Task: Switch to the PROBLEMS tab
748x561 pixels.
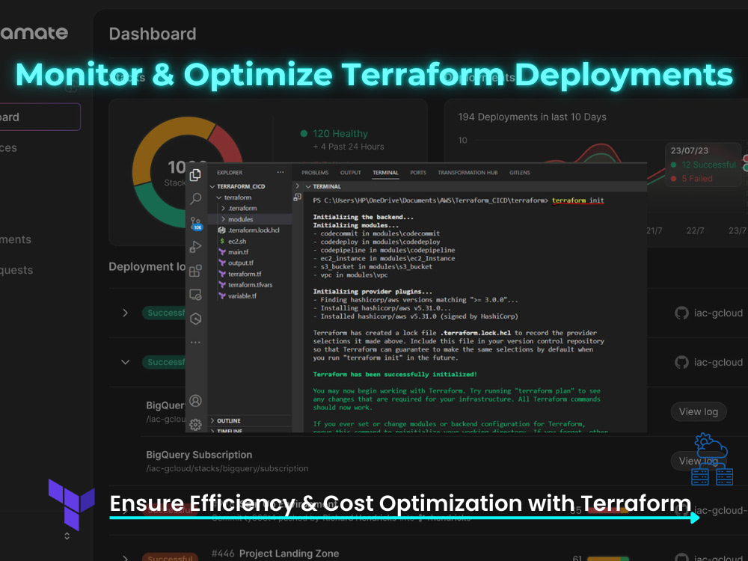Action: (315, 173)
